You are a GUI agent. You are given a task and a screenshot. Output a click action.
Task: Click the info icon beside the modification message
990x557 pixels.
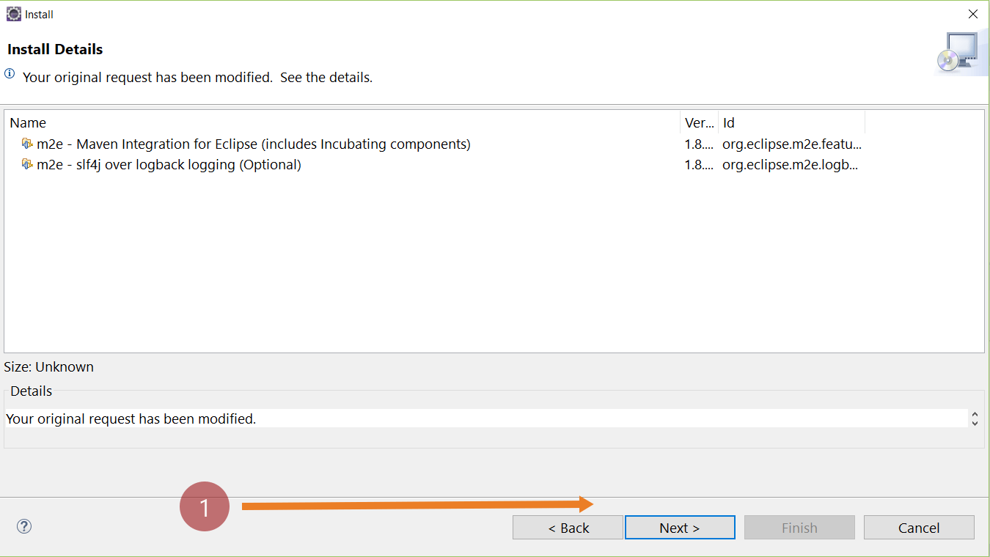pos(8,73)
